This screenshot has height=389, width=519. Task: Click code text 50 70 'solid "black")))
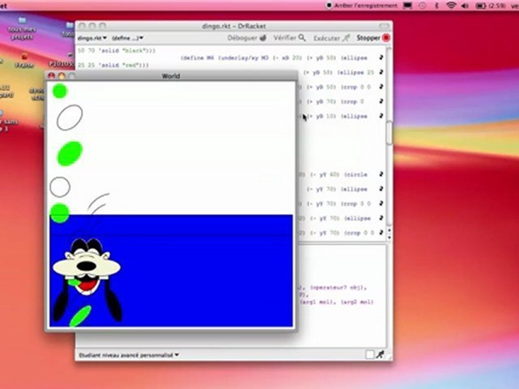pyautogui.click(x=117, y=51)
